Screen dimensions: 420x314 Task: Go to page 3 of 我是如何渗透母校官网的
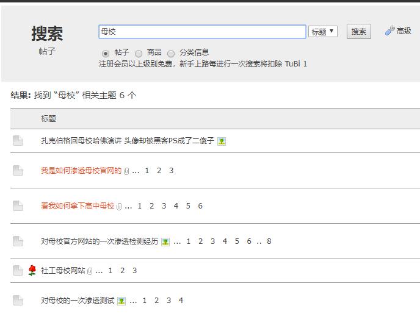(x=171, y=171)
